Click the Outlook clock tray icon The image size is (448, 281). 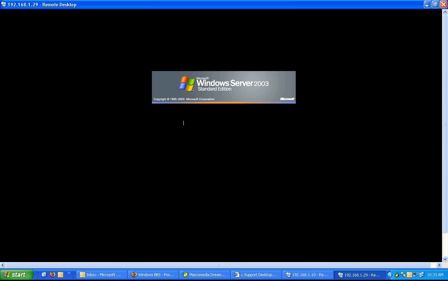tap(409, 275)
